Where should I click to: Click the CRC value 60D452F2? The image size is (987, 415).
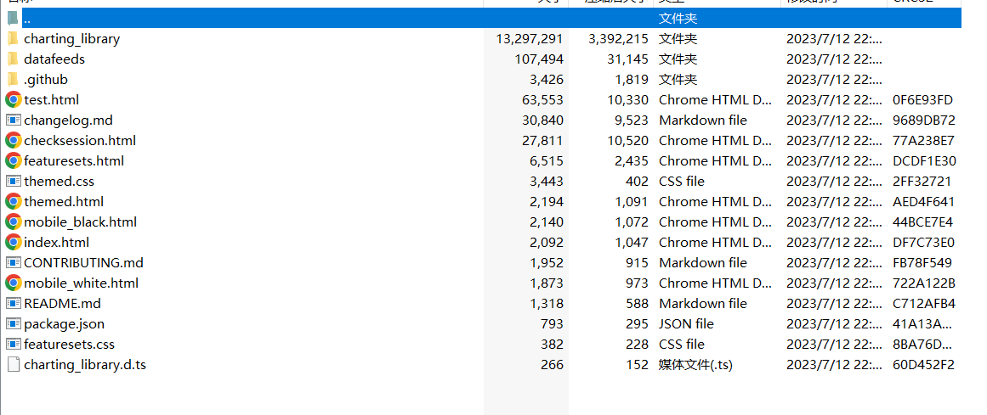click(922, 365)
